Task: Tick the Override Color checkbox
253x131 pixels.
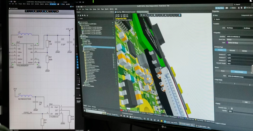Action: coord(229,108)
